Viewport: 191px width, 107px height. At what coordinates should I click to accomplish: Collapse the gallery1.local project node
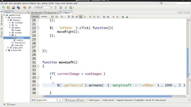point(4,15)
